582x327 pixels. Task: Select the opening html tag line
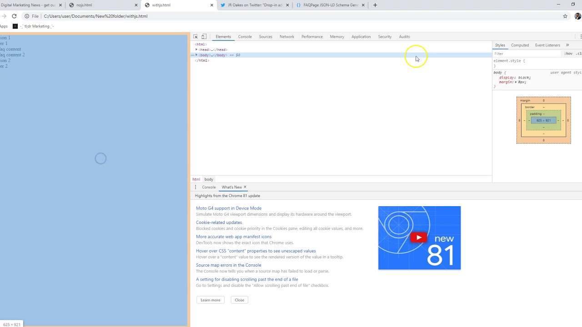[x=201, y=45]
